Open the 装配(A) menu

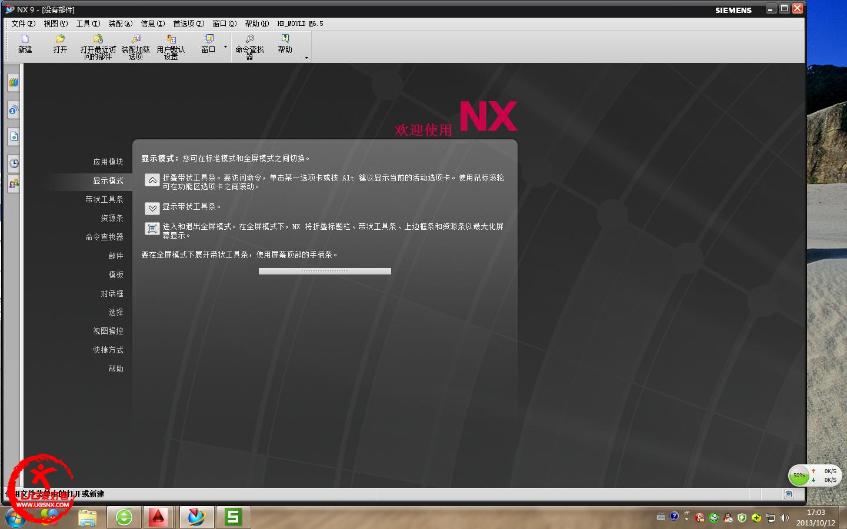click(x=121, y=24)
